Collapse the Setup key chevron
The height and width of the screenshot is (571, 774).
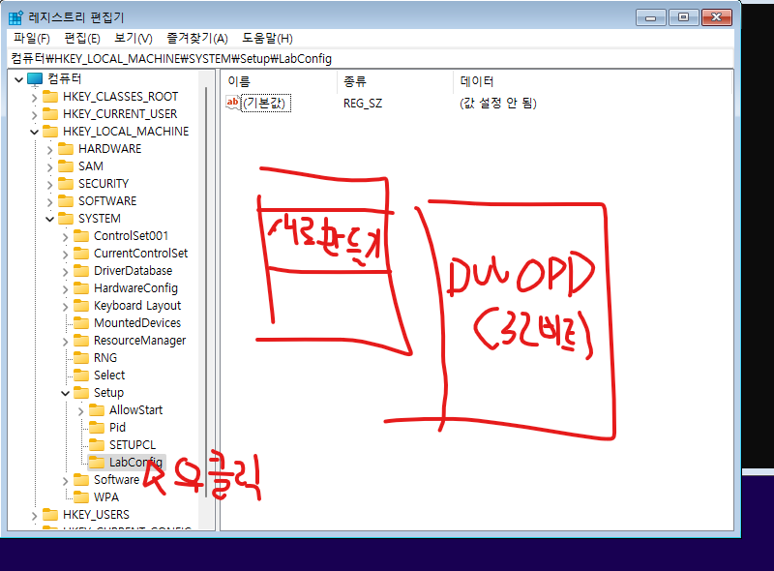pyautogui.click(x=65, y=393)
